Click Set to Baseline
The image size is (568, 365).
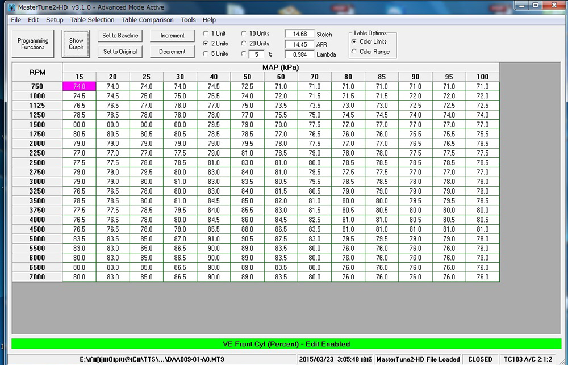(x=120, y=36)
